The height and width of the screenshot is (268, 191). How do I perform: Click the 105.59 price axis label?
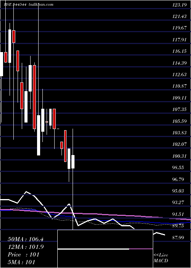pos(180,121)
